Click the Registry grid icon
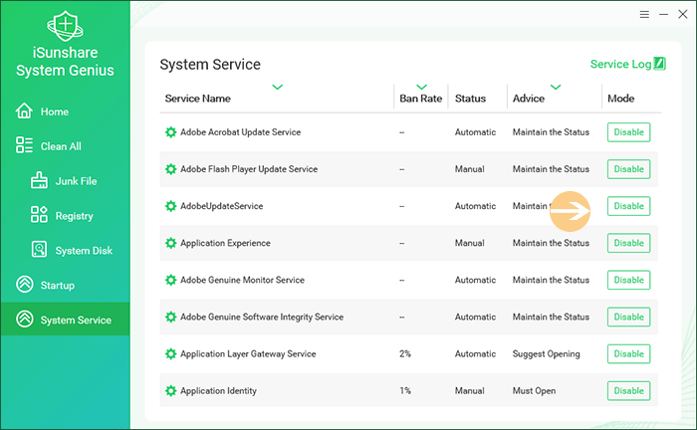Image resolution: width=697 pixels, height=430 pixels. point(40,215)
